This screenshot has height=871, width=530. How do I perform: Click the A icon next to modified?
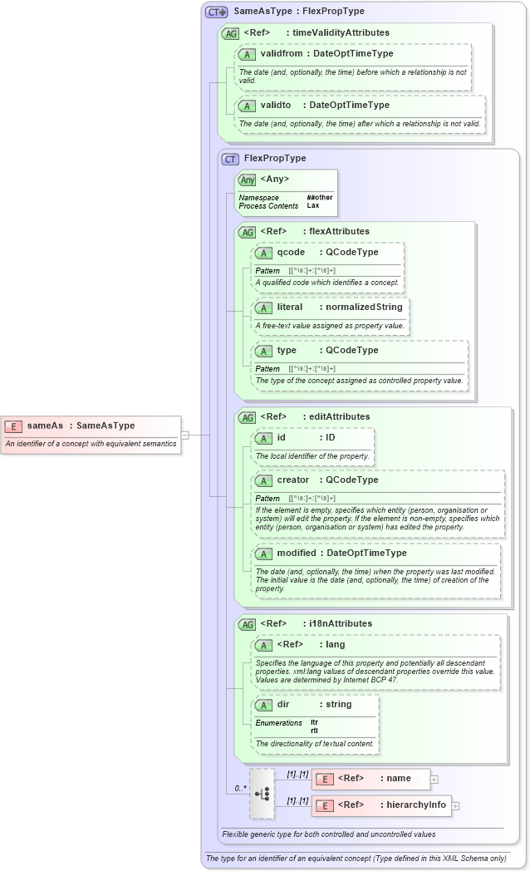point(263,554)
